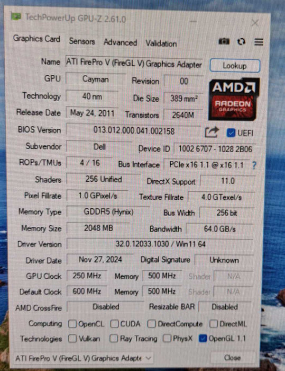Switch to the Sensors tab

click(82, 41)
